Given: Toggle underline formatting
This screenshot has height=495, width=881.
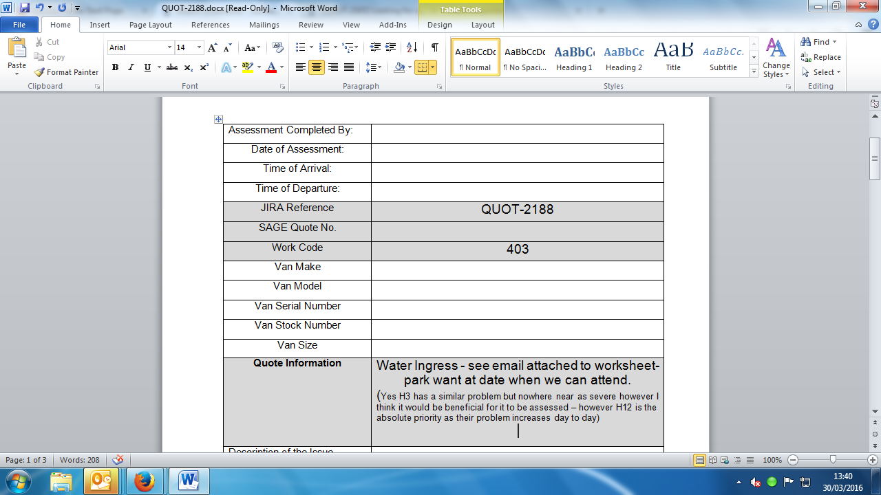Looking at the screenshot, I should (x=147, y=67).
